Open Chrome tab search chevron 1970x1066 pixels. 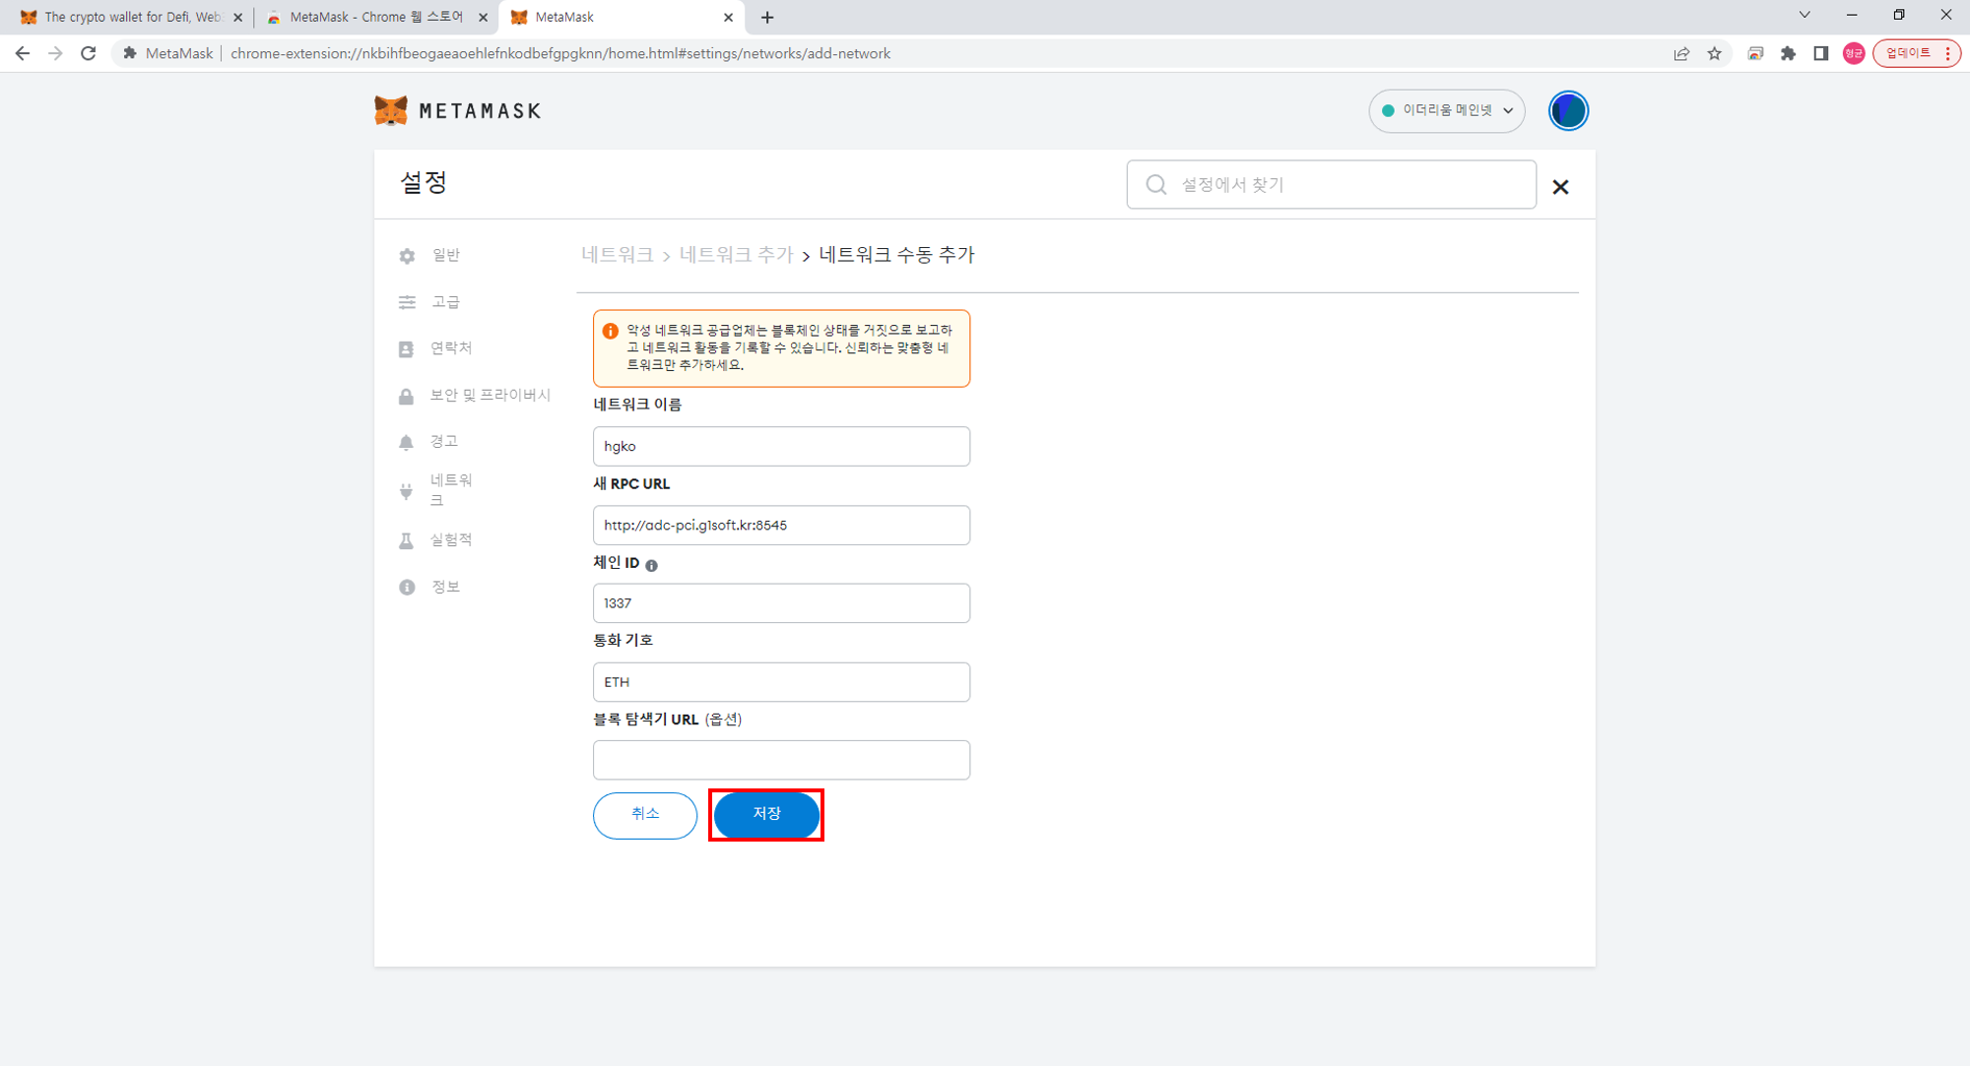pos(1805,15)
